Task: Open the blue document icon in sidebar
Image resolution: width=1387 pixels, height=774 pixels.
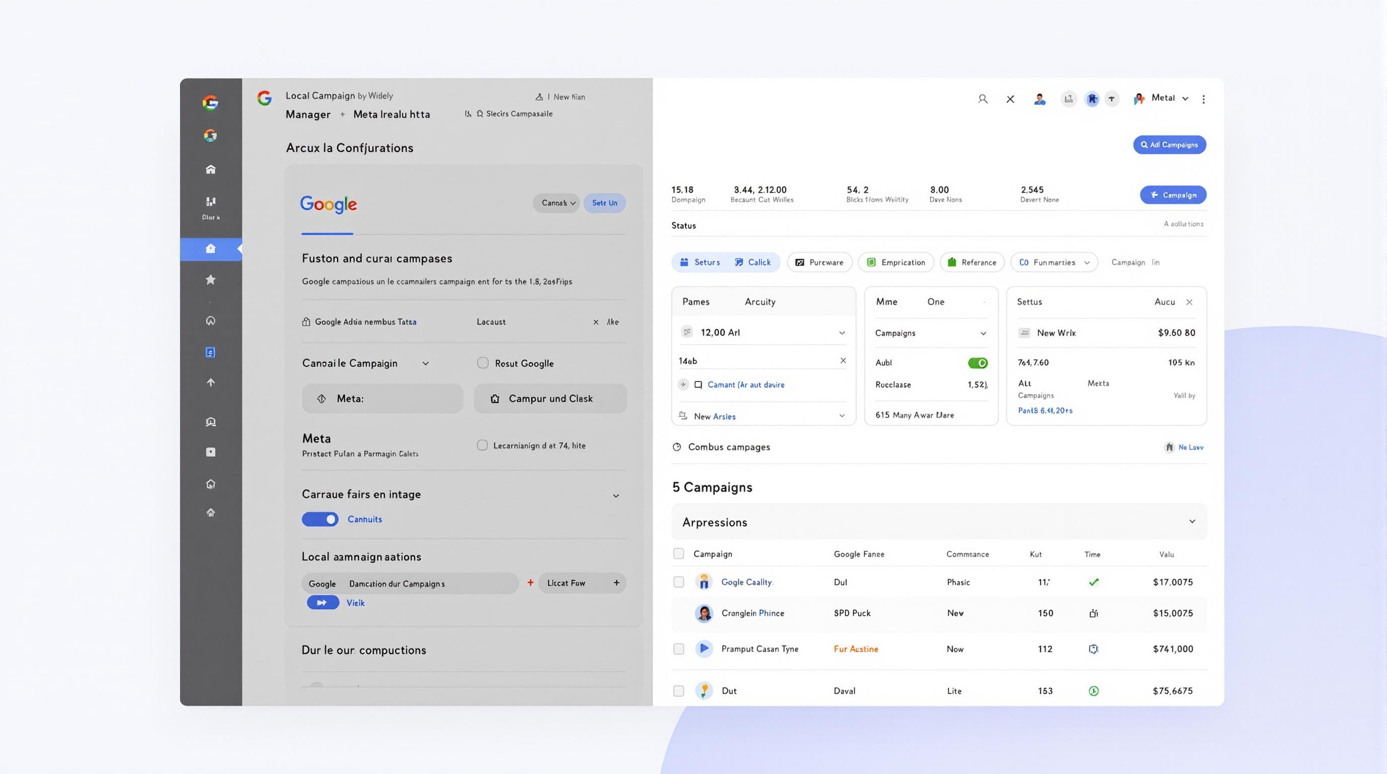Action: pos(211,352)
